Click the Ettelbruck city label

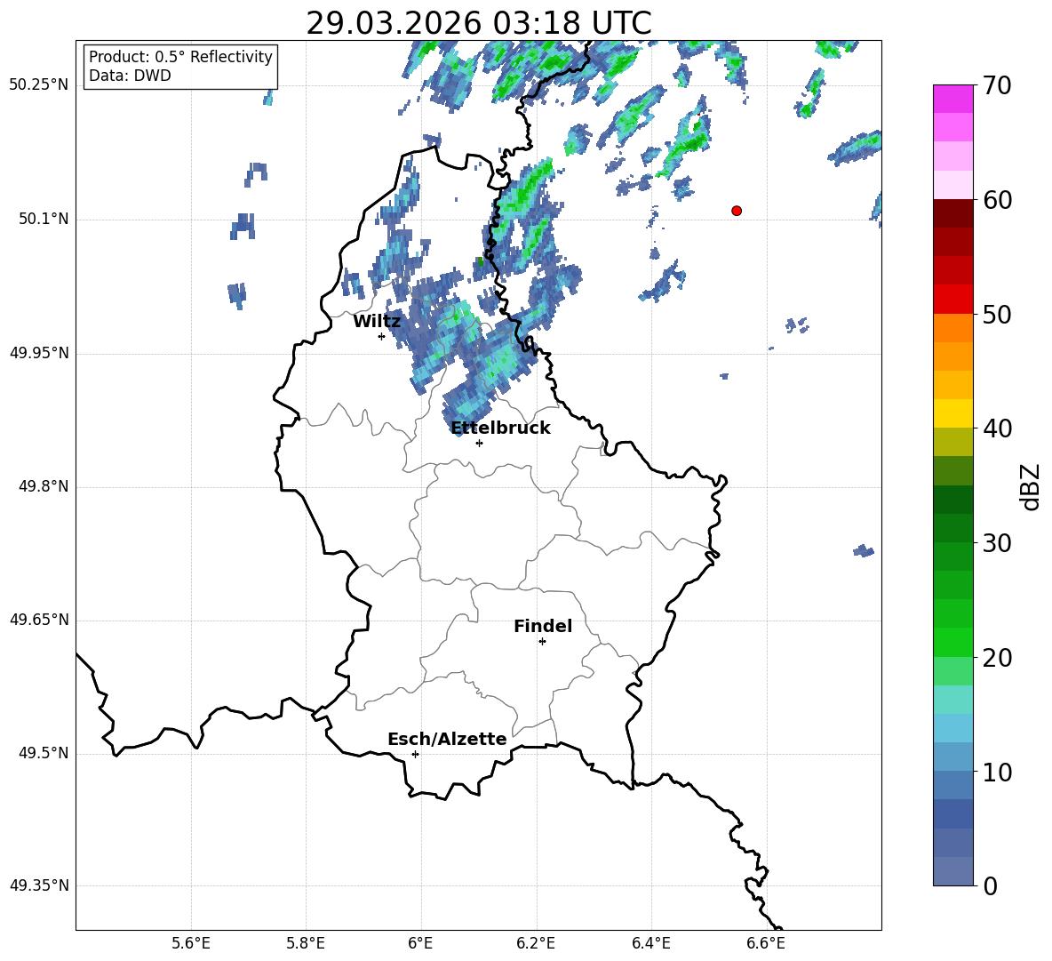click(x=500, y=428)
